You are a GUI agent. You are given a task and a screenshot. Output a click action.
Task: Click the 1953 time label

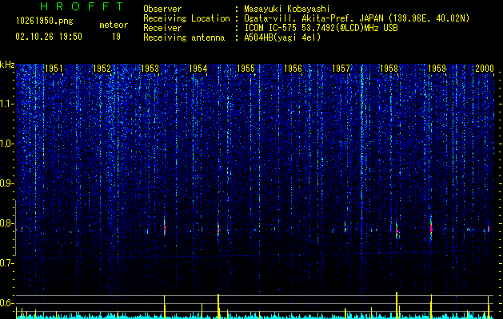[x=150, y=69]
